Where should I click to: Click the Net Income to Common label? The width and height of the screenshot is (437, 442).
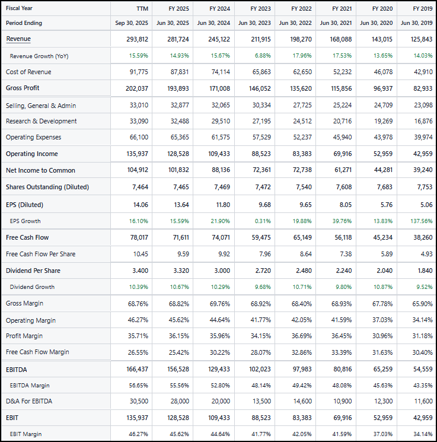tap(40, 170)
